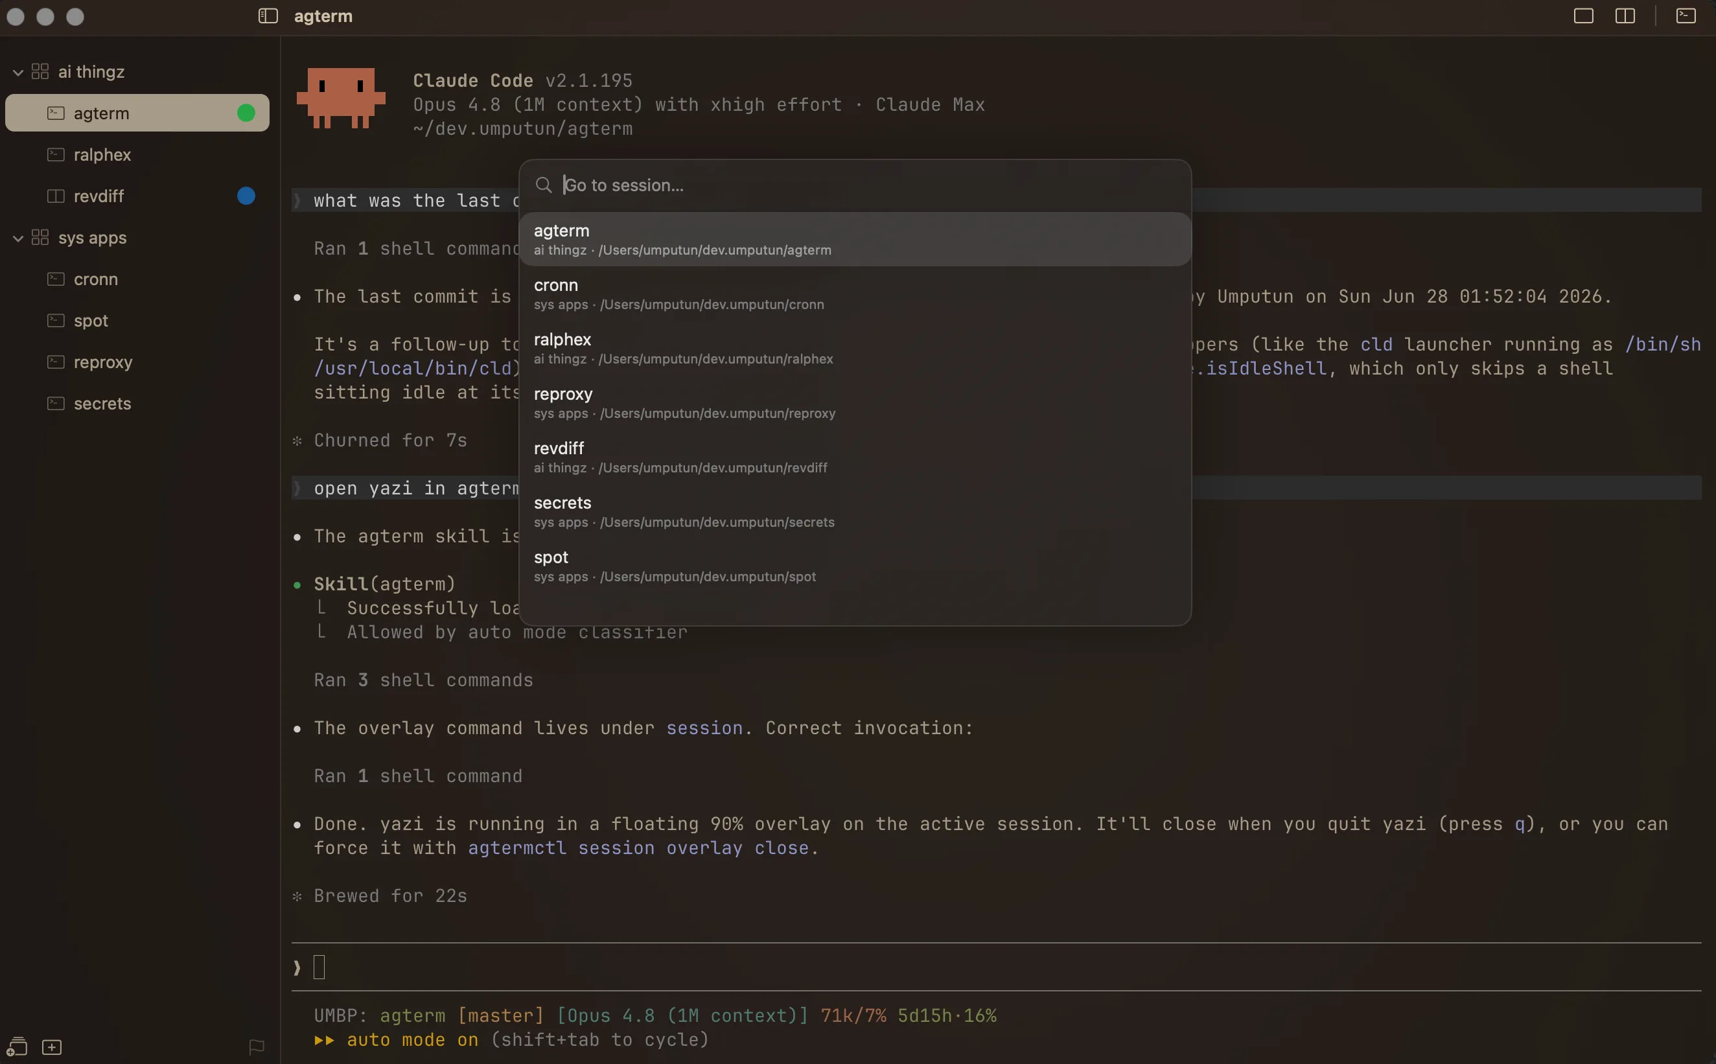
Task: Focus the Go to session search field
Action: click(855, 185)
